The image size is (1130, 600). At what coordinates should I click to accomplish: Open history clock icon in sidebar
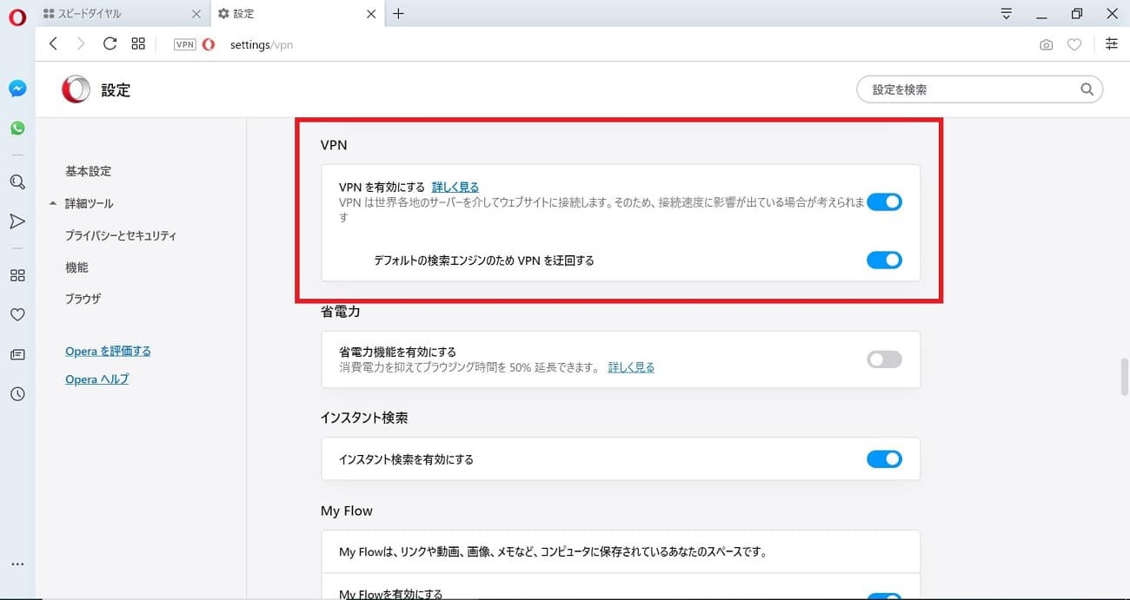17,394
